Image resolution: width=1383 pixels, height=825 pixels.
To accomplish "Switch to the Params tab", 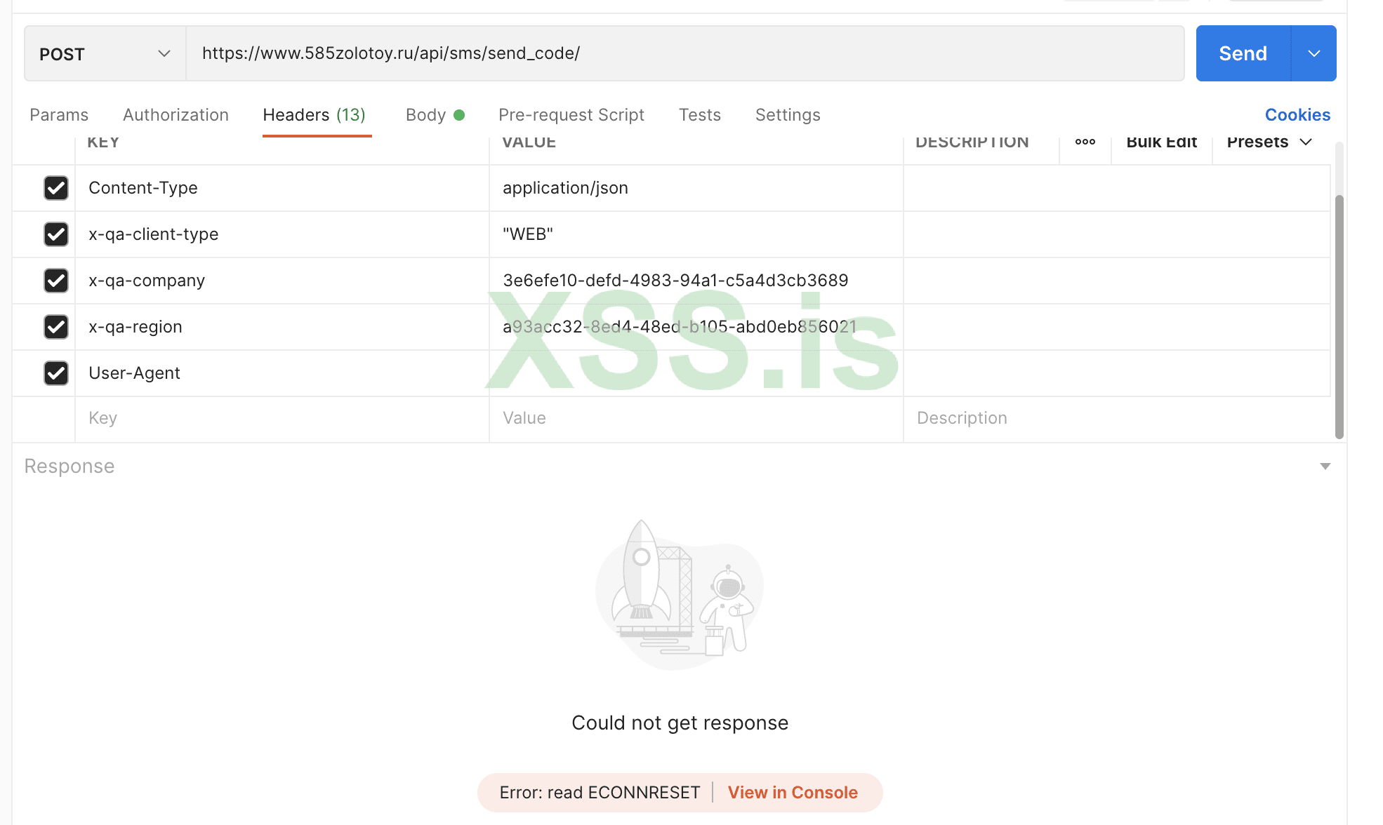I will click(59, 115).
